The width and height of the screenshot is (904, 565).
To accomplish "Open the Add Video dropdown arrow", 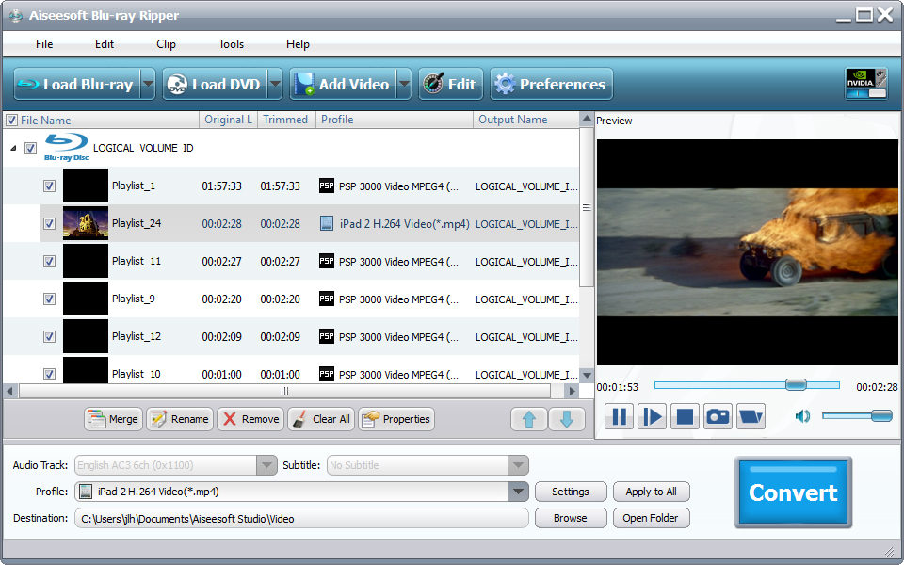I will coord(404,84).
